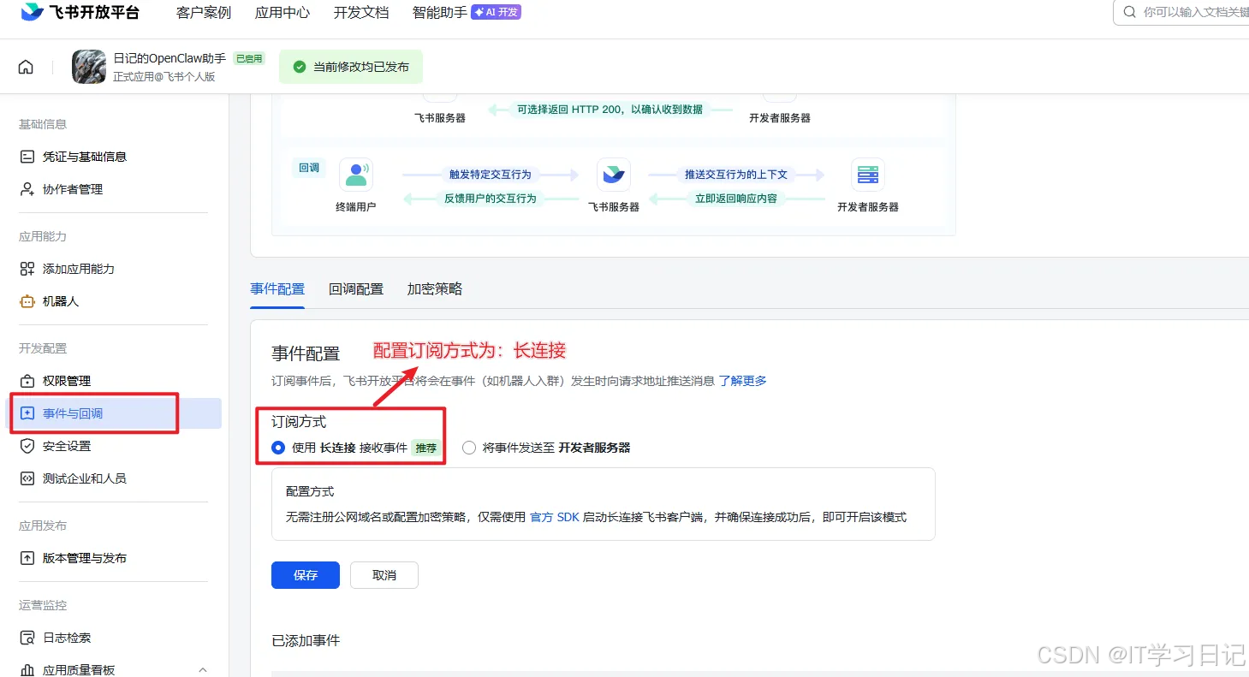
Task: Open 开发文档 from the top menu
Action: pyautogui.click(x=360, y=12)
